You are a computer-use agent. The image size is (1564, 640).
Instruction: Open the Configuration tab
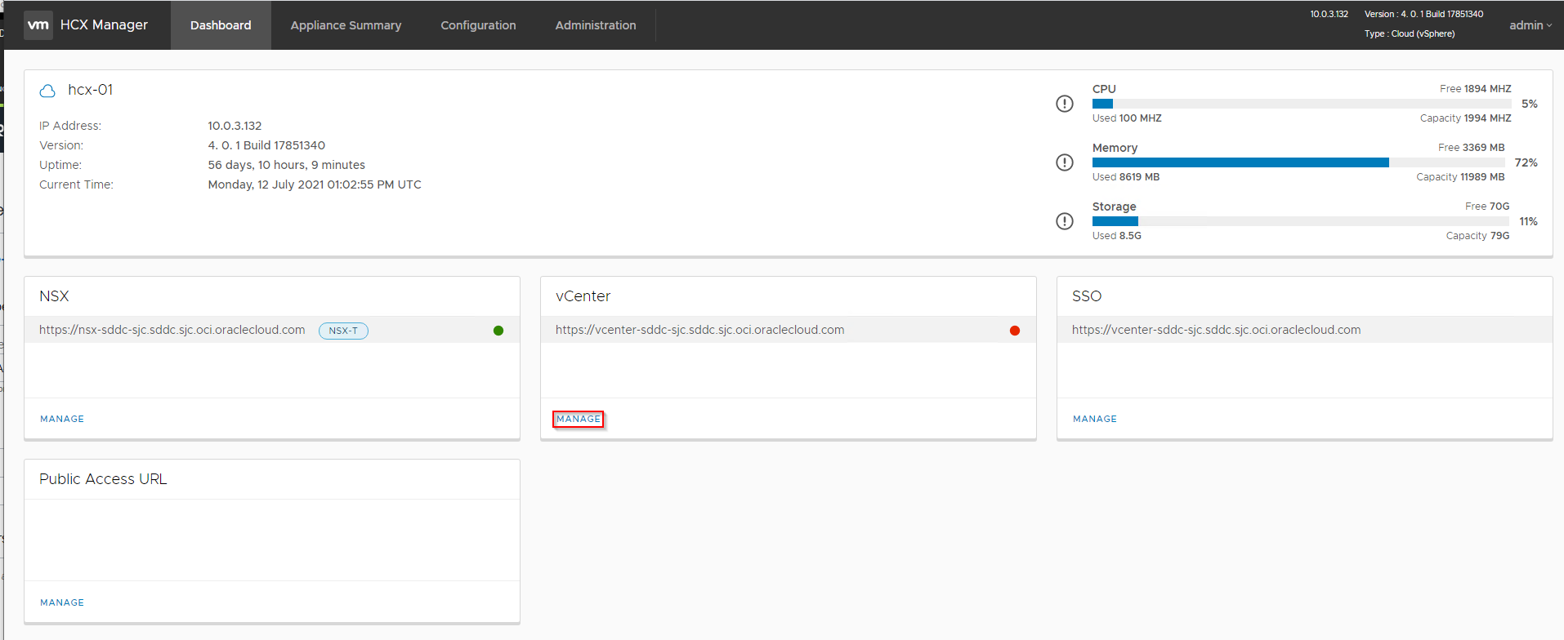(478, 25)
